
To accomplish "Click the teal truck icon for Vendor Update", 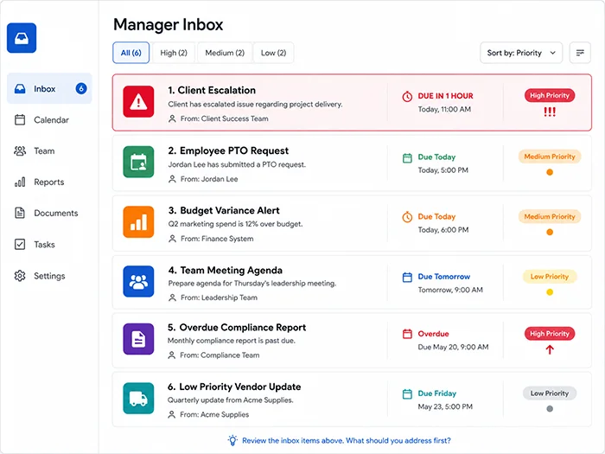I will (138, 398).
